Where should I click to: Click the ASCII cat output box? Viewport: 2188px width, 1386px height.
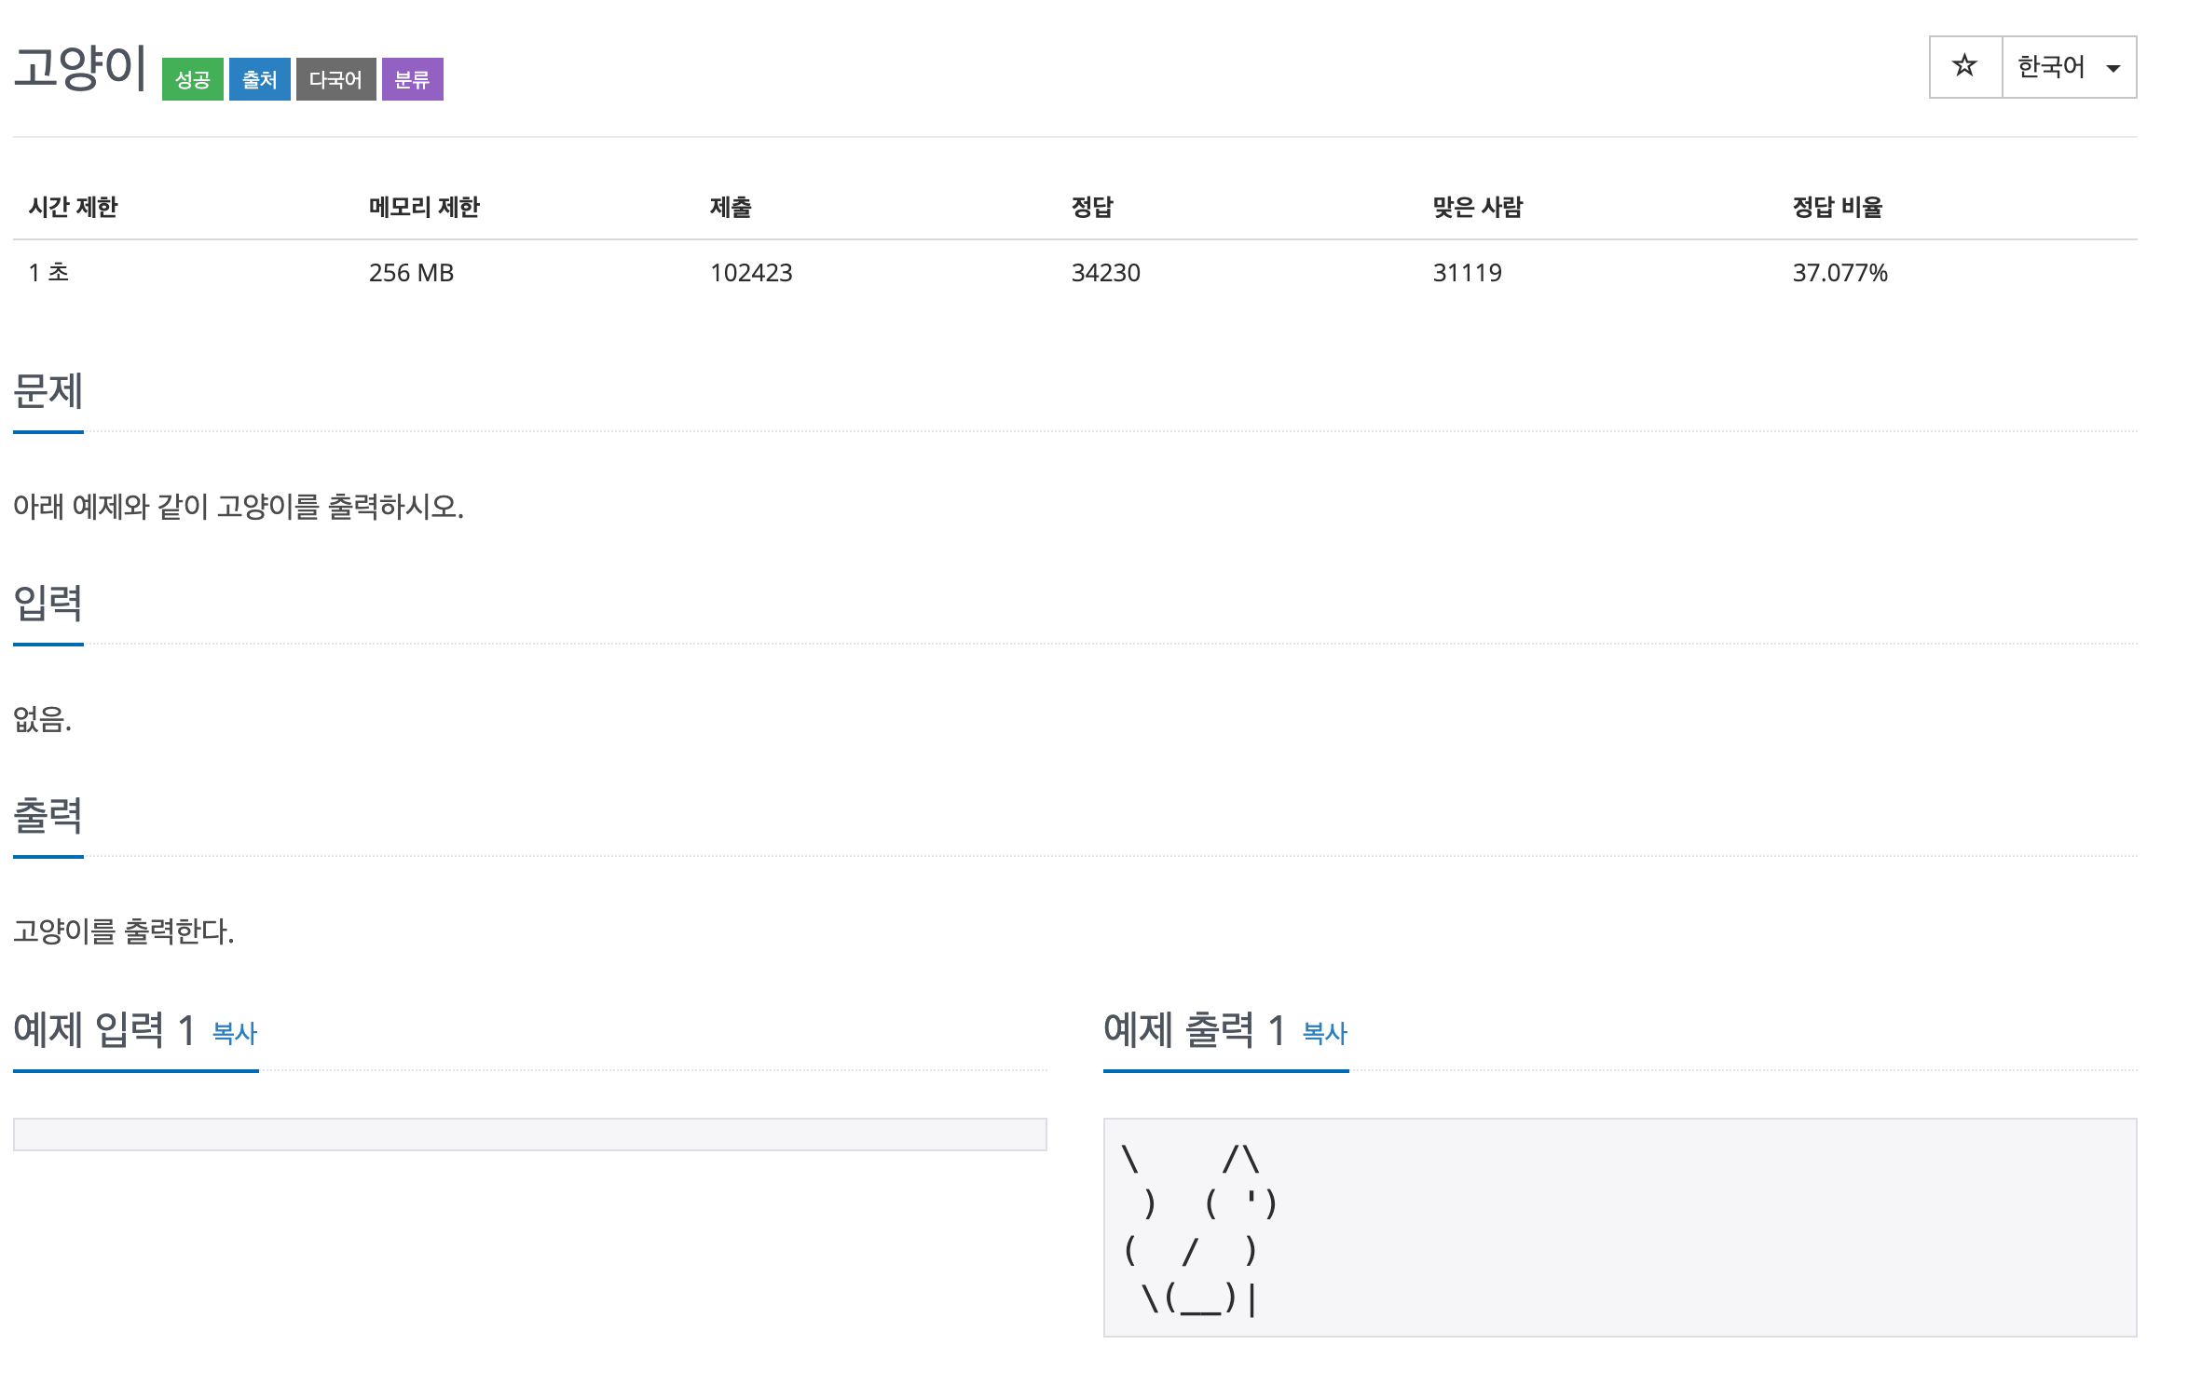click(1620, 1228)
